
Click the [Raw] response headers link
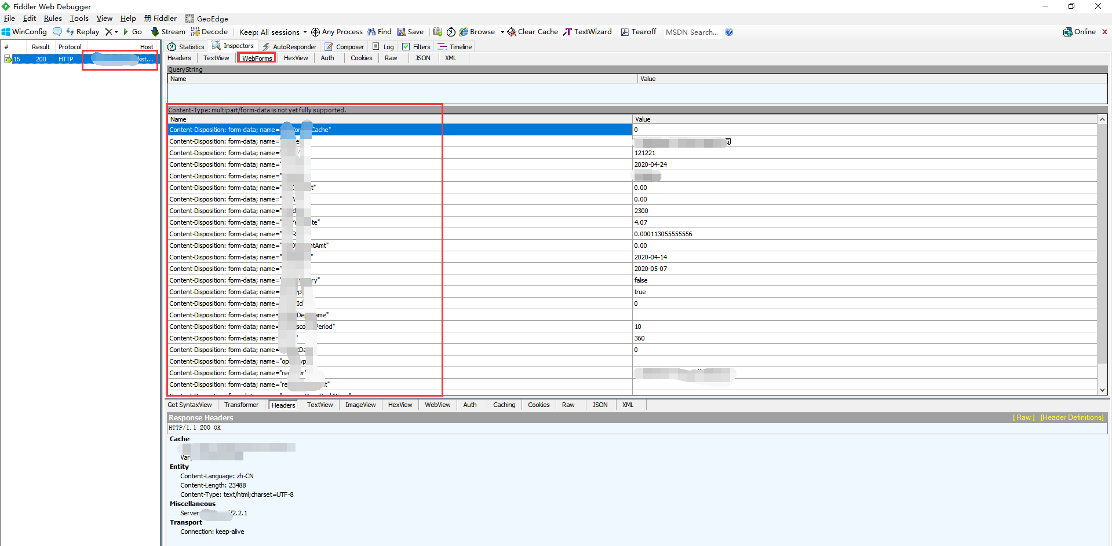coord(1023,417)
